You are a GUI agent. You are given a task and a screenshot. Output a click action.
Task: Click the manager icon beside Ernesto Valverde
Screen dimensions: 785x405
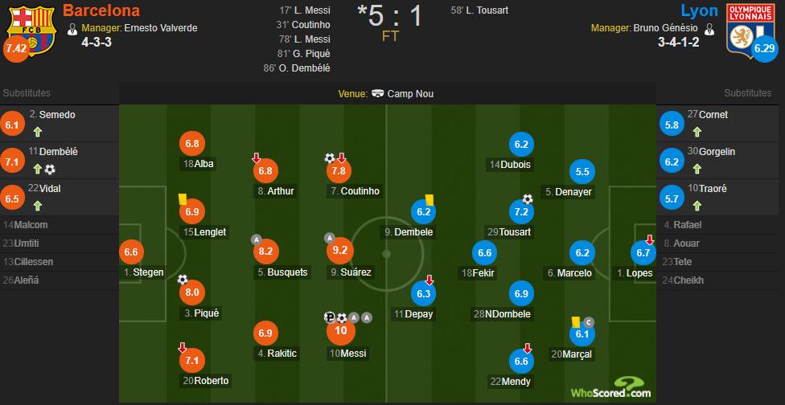[x=72, y=28]
